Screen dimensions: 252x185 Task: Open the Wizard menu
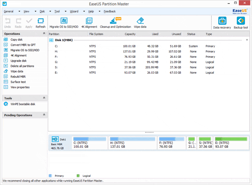tap(73, 11)
